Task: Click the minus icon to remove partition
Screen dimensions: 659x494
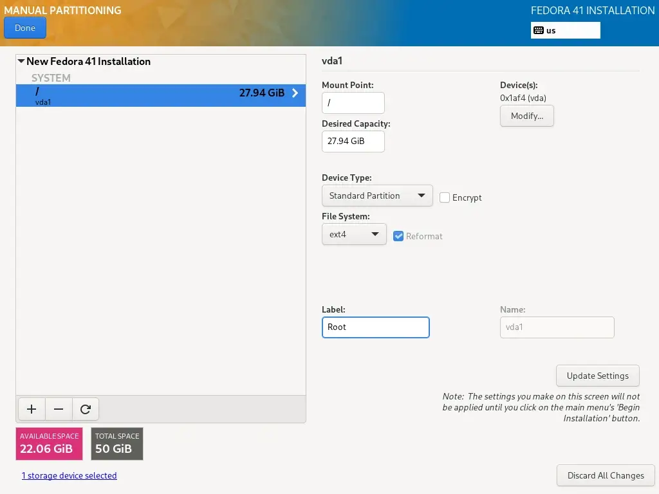Action: pos(59,409)
